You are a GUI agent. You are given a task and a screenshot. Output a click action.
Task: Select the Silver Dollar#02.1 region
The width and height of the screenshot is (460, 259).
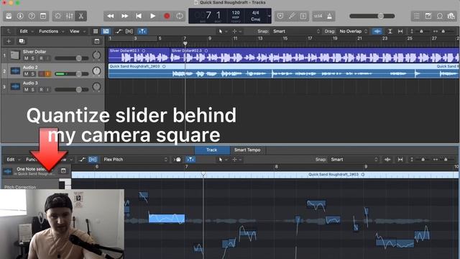[x=139, y=55]
